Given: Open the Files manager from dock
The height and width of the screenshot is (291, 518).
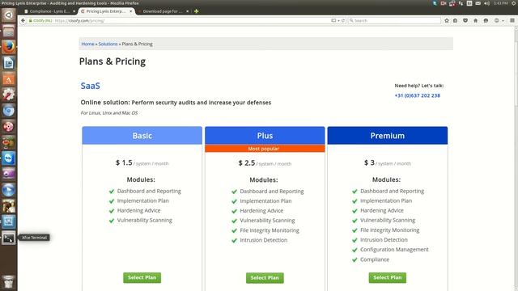Looking at the screenshot, I should tap(9, 31).
